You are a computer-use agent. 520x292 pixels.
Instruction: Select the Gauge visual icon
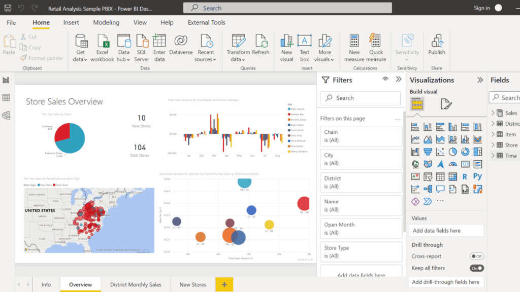point(452,164)
